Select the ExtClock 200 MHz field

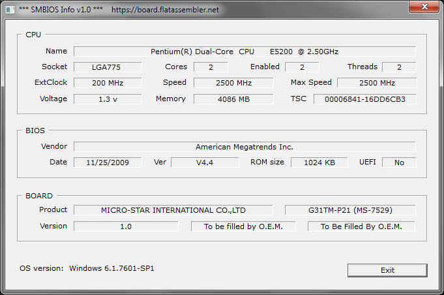pos(108,83)
